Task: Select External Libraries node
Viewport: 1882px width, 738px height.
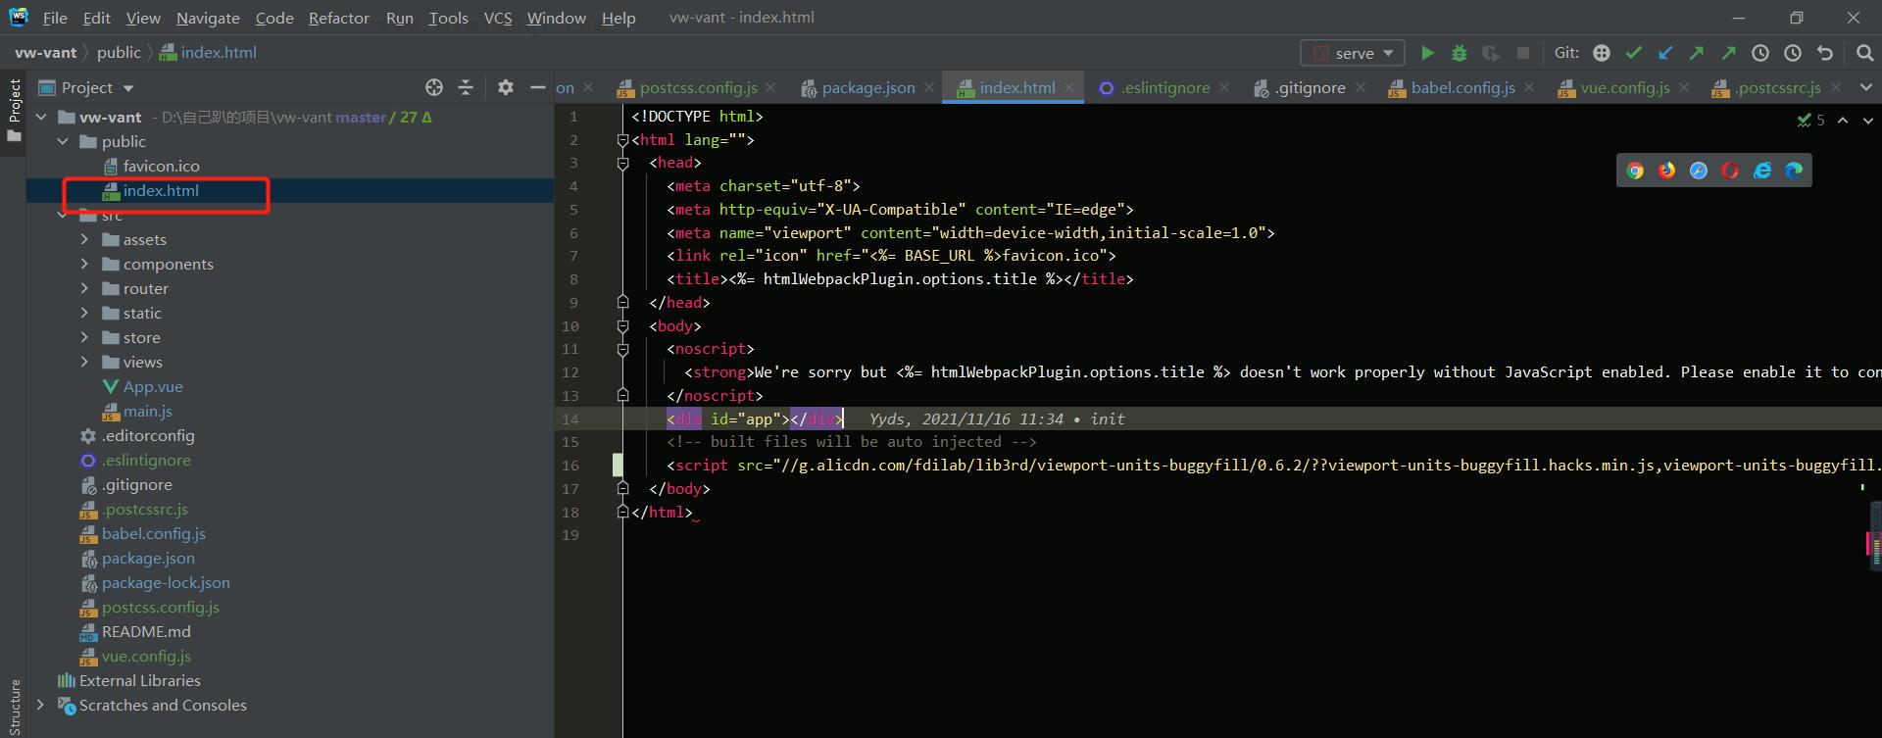Action: (139, 680)
